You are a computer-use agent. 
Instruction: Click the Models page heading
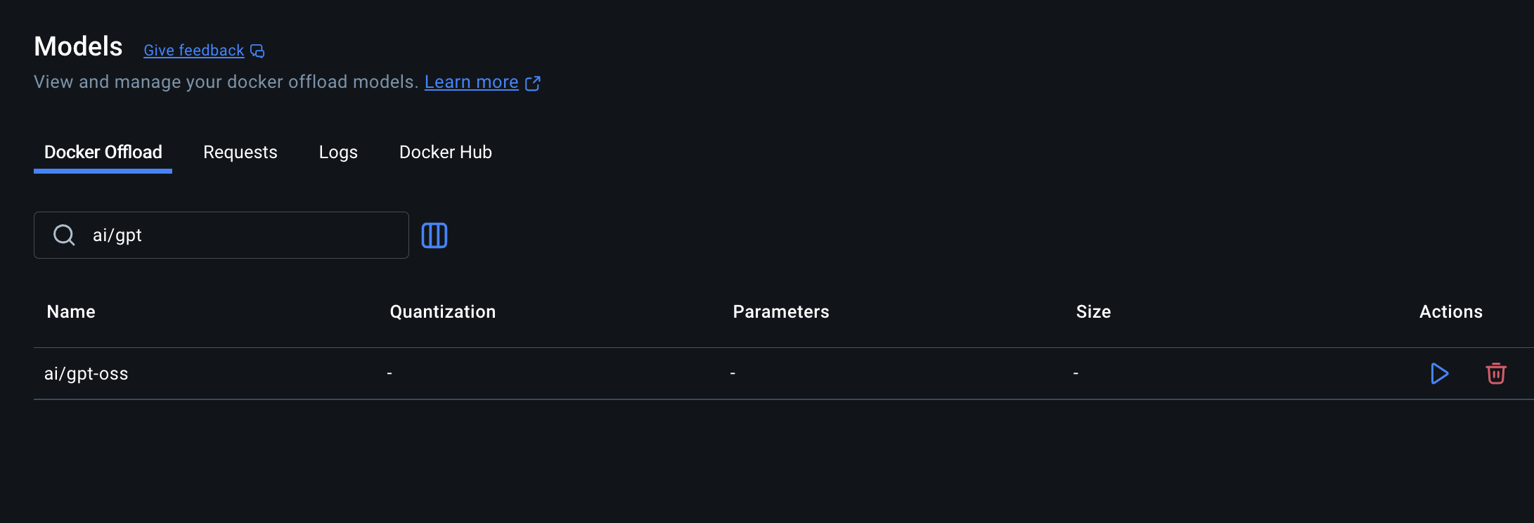(x=78, y=46)
